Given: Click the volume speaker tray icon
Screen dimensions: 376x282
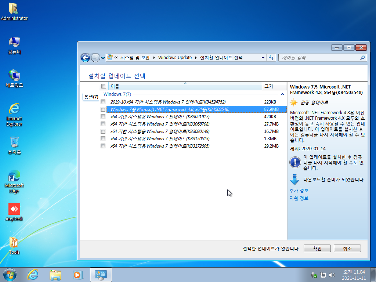Looking at the screenshot, I should point(332,275).
